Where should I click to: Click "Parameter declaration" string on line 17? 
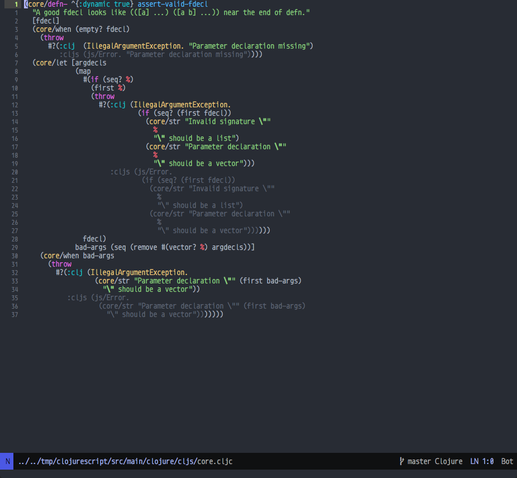pyautogui.click(x=236, y=146)
